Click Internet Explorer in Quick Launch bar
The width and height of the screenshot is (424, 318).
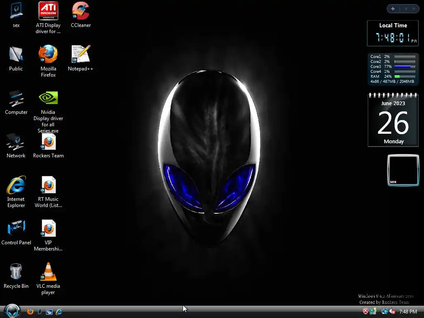click(x=59, y=312)
